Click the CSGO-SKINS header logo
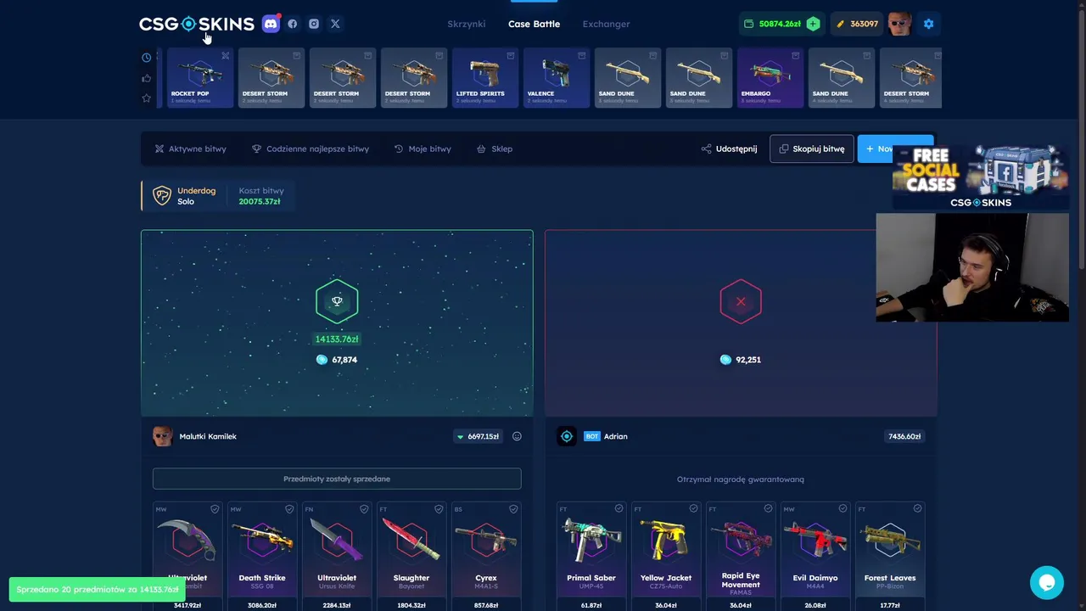Viewport: 1086px width, 611px height. [x=197, y=24]
